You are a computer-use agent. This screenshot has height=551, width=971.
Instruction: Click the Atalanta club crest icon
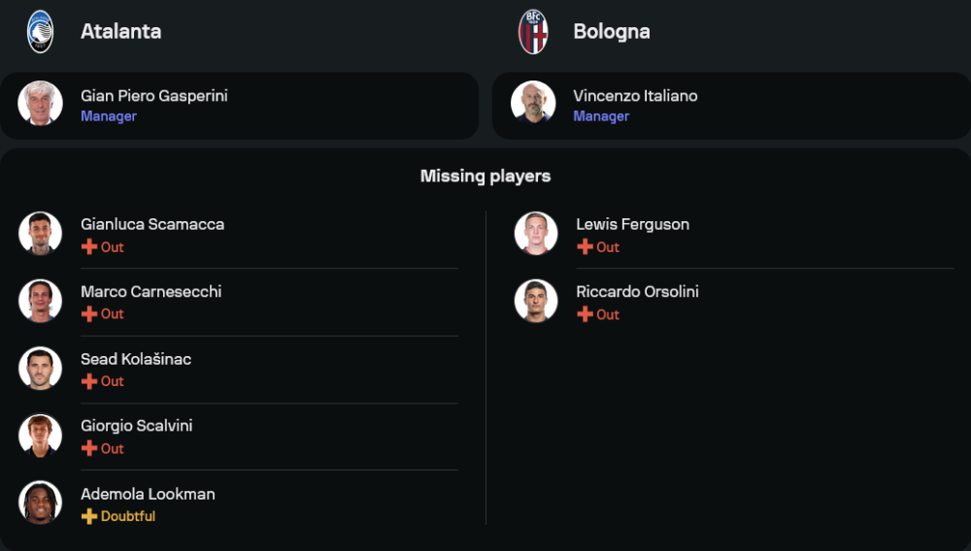[x=40, y=31]
